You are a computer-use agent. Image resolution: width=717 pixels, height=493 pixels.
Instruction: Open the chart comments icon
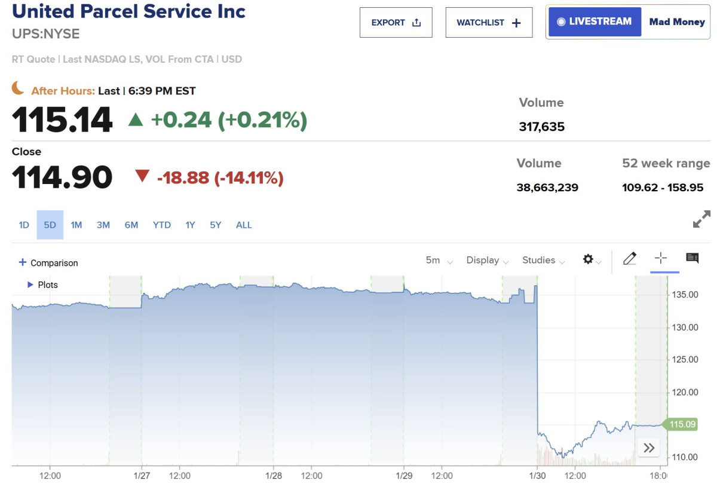click(x=693, y=259)
